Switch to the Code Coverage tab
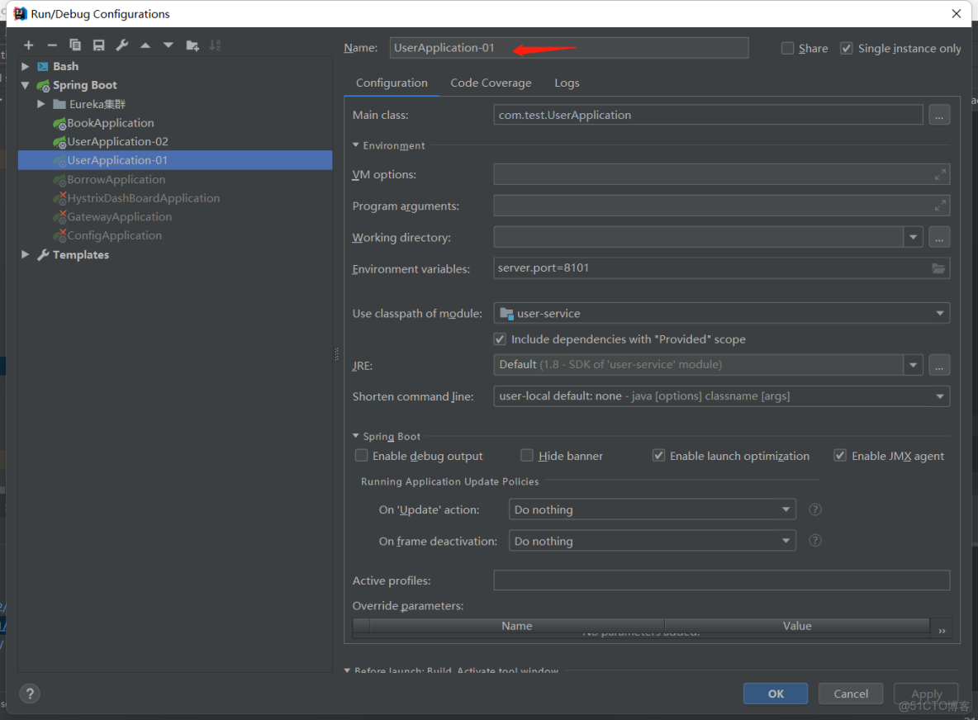This screenshot has height=720, width=978. (x=491, y=83)
